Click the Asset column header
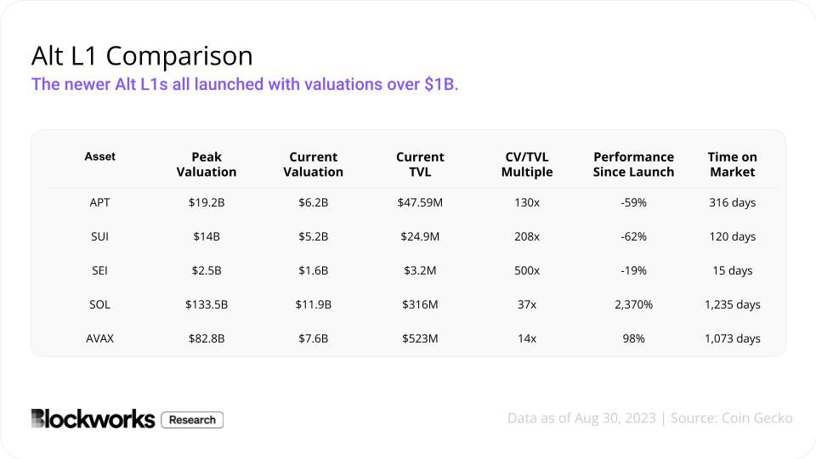 pos(100,156)
